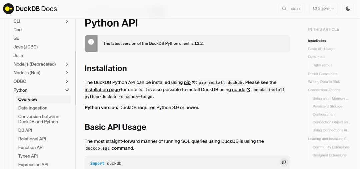This screenshot has height=169, width=360.
Task: Click the Installation section heading
Action: [x=106, y=68]
